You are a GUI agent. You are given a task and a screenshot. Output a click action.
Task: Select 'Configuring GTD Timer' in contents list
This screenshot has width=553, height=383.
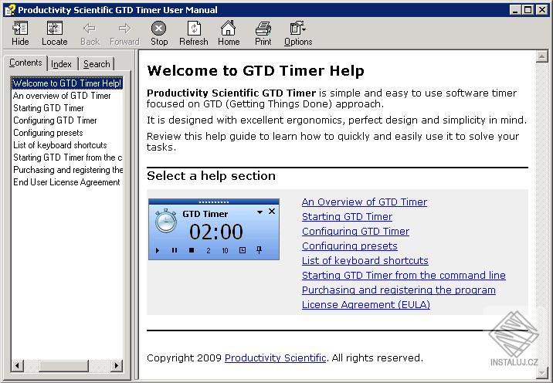pyautogui.click(x=55, y=120)
